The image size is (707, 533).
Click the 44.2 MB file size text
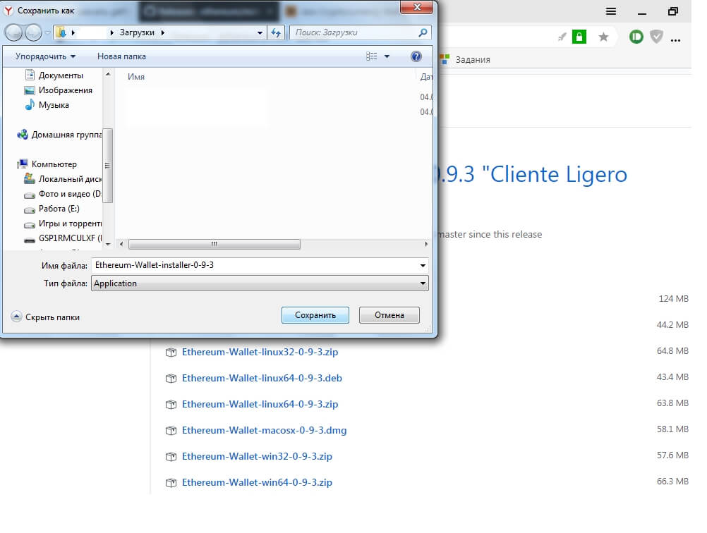click(672, 325)
